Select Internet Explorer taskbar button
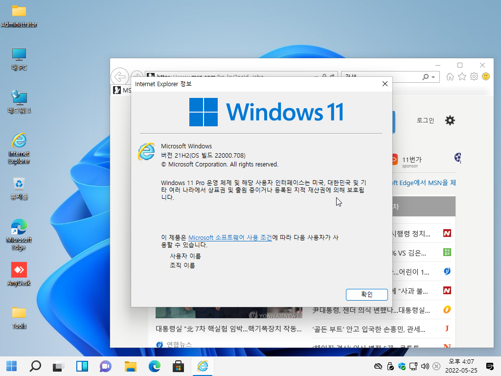The height and width of the screenshot is (376, 501). [x=203, y=366]
